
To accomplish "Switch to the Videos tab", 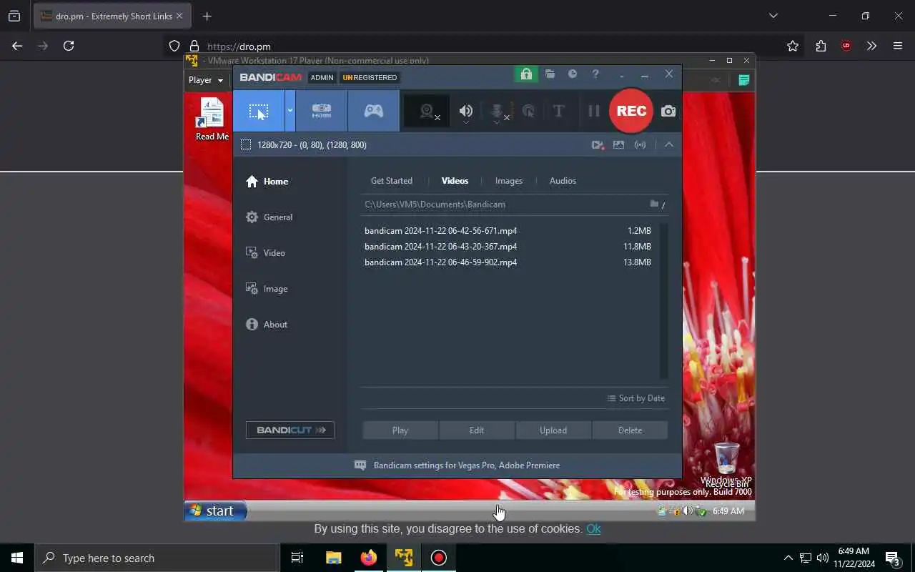I will click(x=455, y=181).
